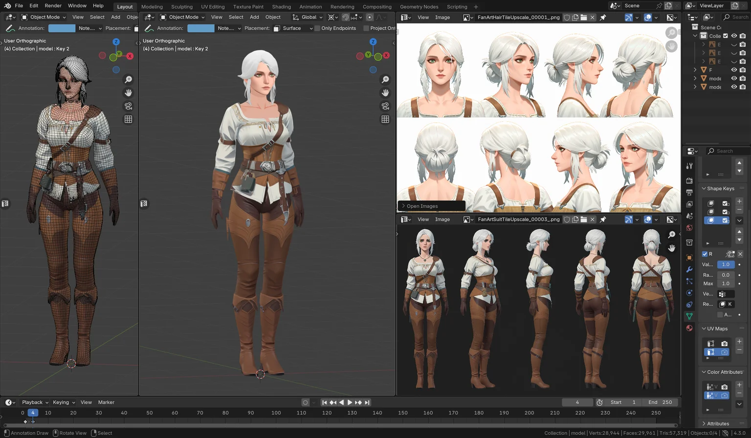Screen dimensions: 751x438
Task: Open the Blender logo app menu
Action: point(7,6)
